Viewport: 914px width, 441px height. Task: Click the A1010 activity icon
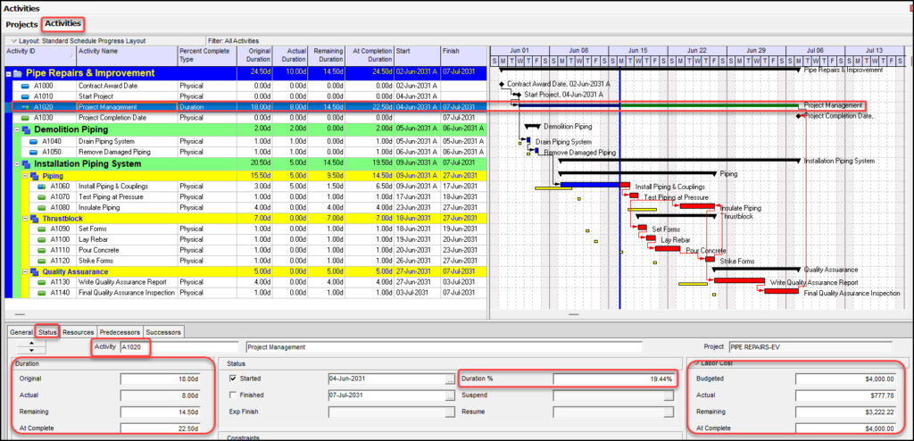[x=25, y=96]
